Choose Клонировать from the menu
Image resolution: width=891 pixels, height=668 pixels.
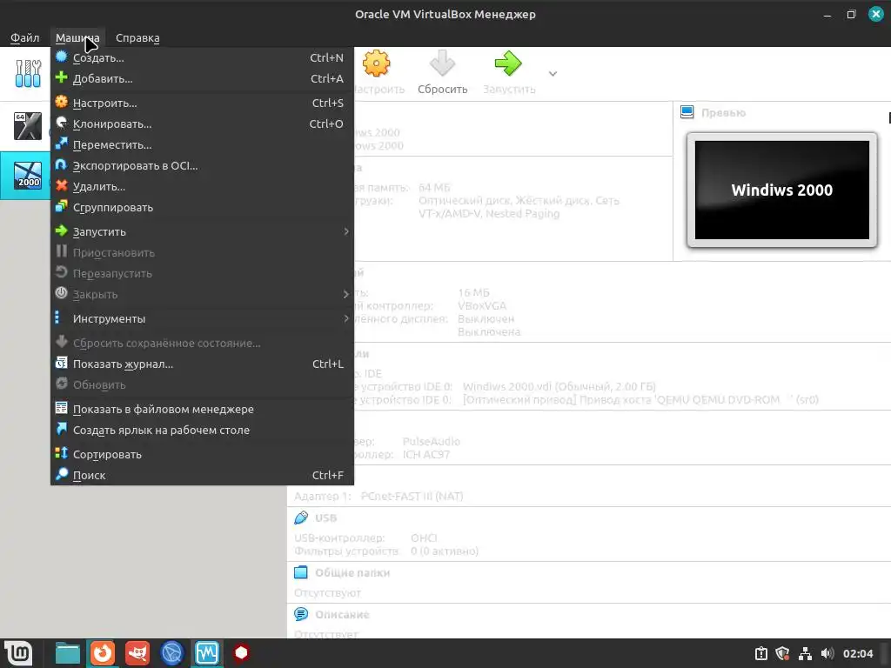(202, 124)
